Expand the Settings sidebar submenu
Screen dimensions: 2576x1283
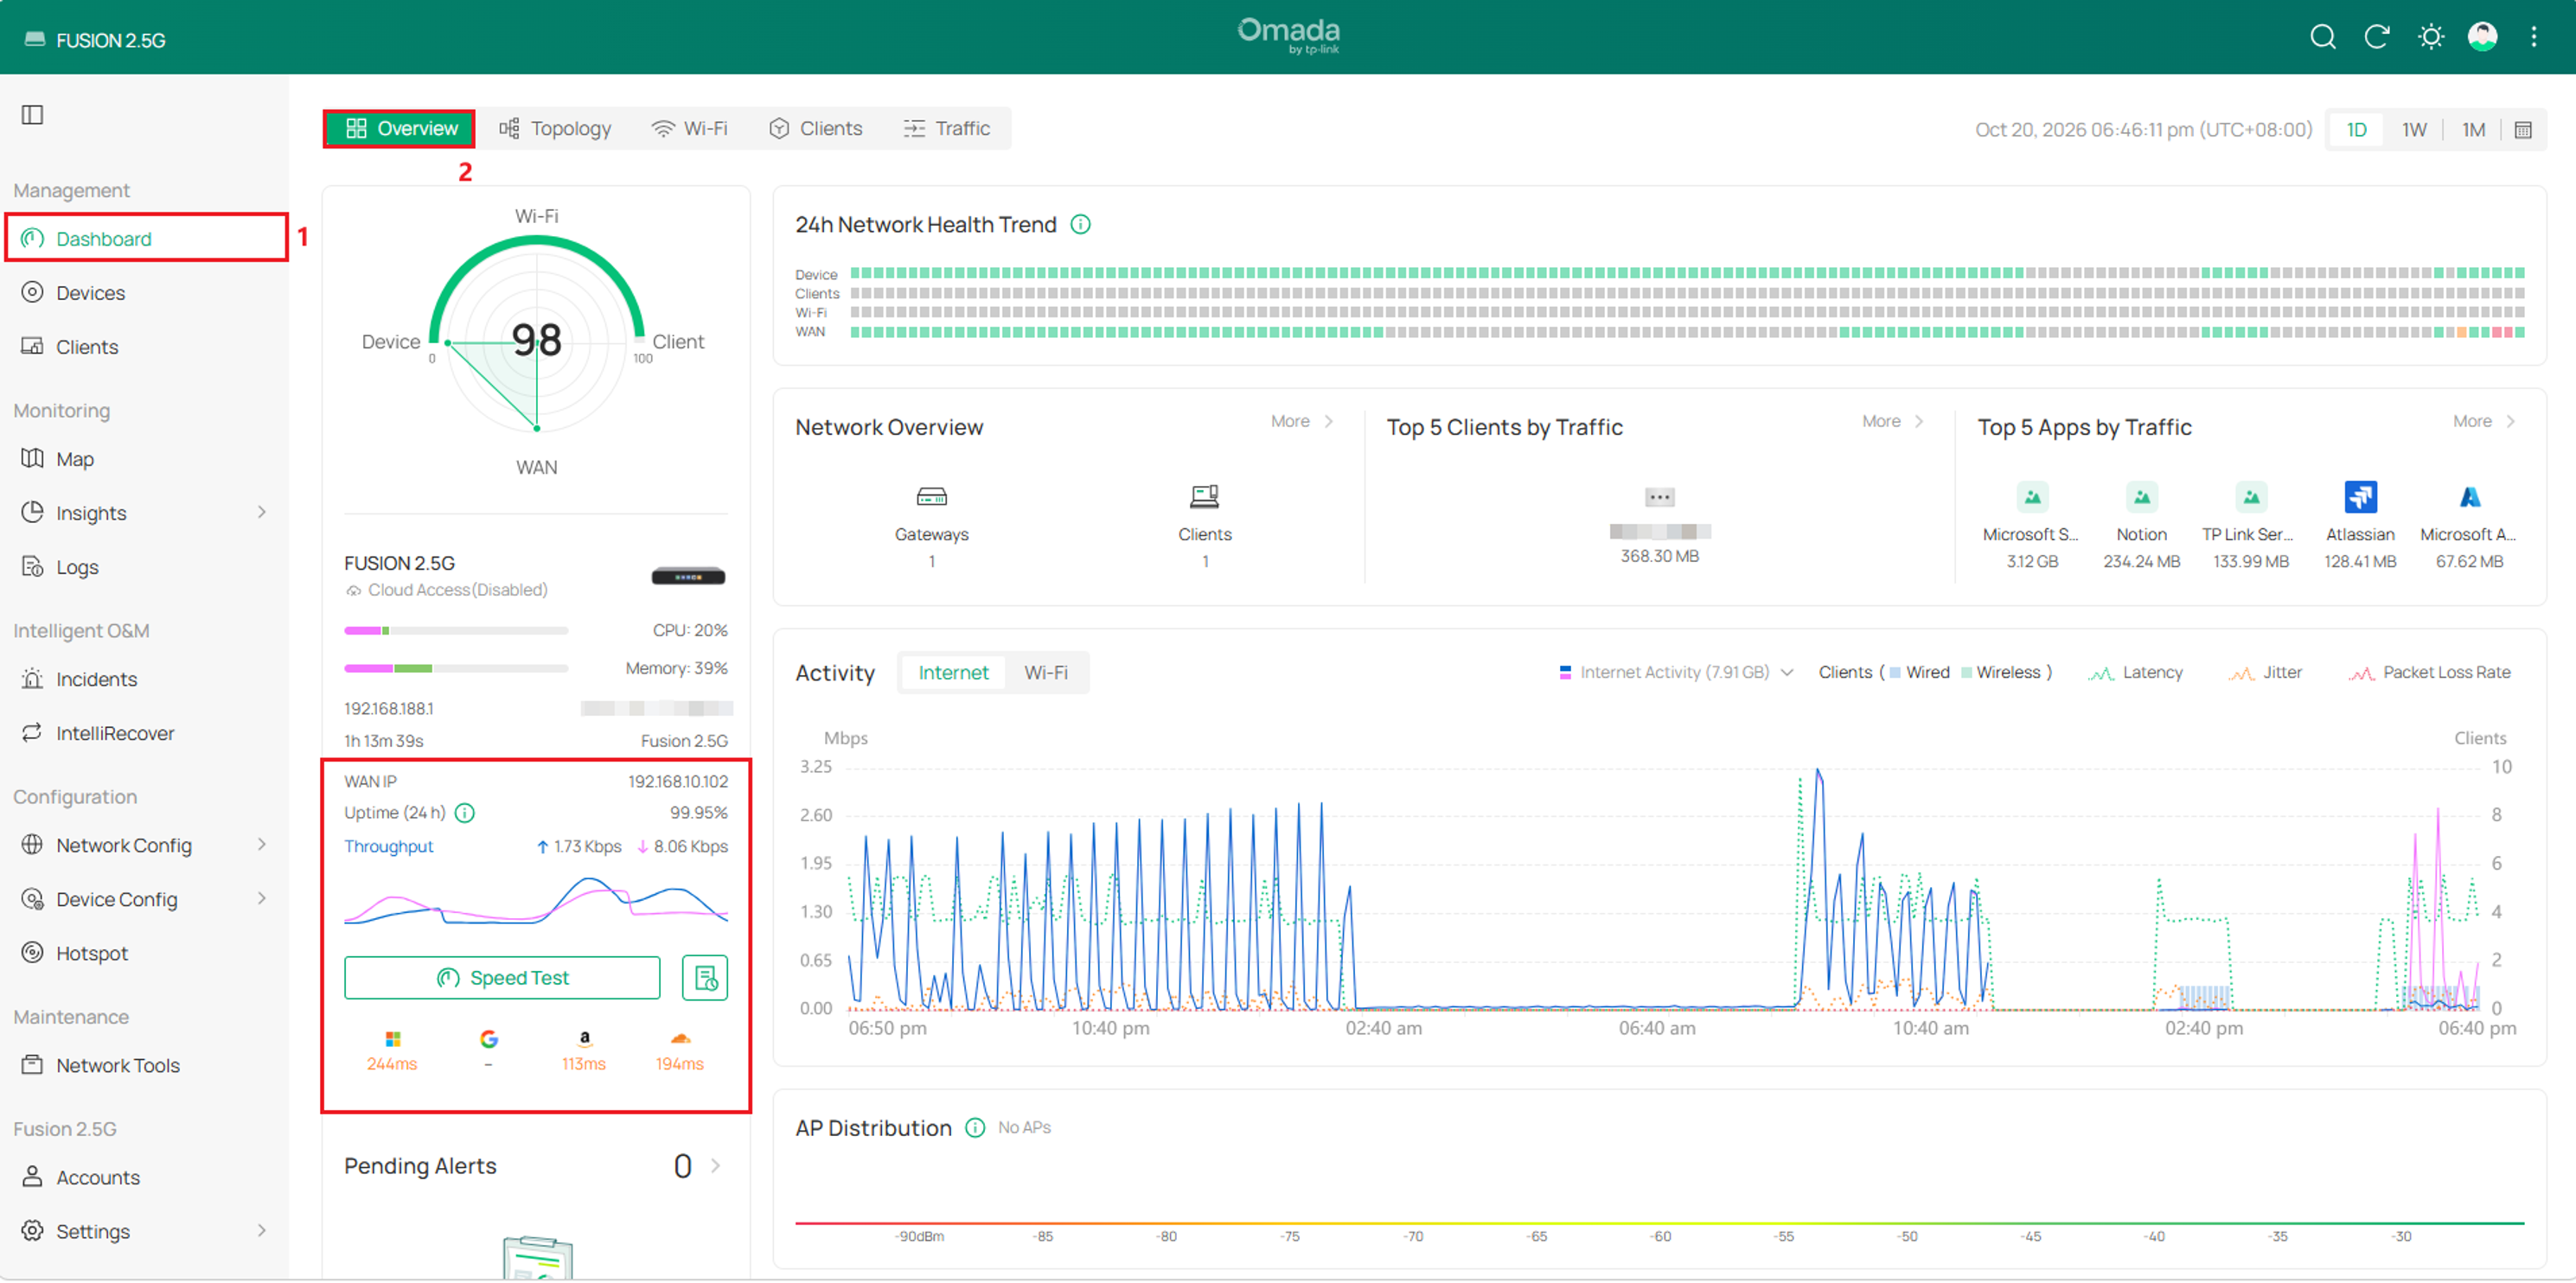click(x=262, y=1230)
